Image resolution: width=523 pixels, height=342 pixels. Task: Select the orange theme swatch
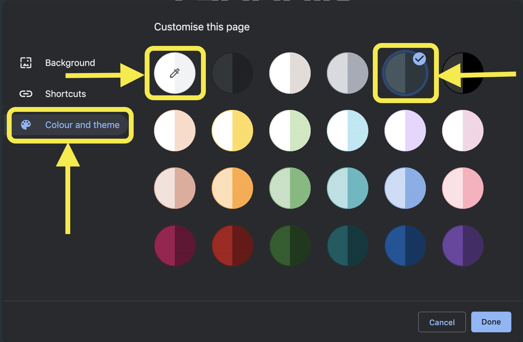point(232,188)
